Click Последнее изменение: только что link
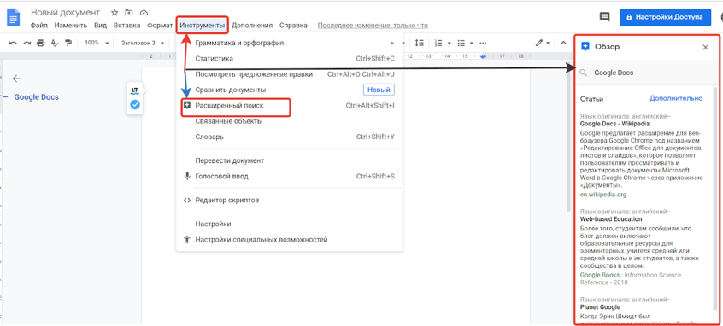The width and height of the screenshot is (723, 326). 373,26
